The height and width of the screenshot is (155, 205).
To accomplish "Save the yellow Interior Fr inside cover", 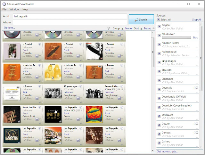I will click(x=78, y=77).
